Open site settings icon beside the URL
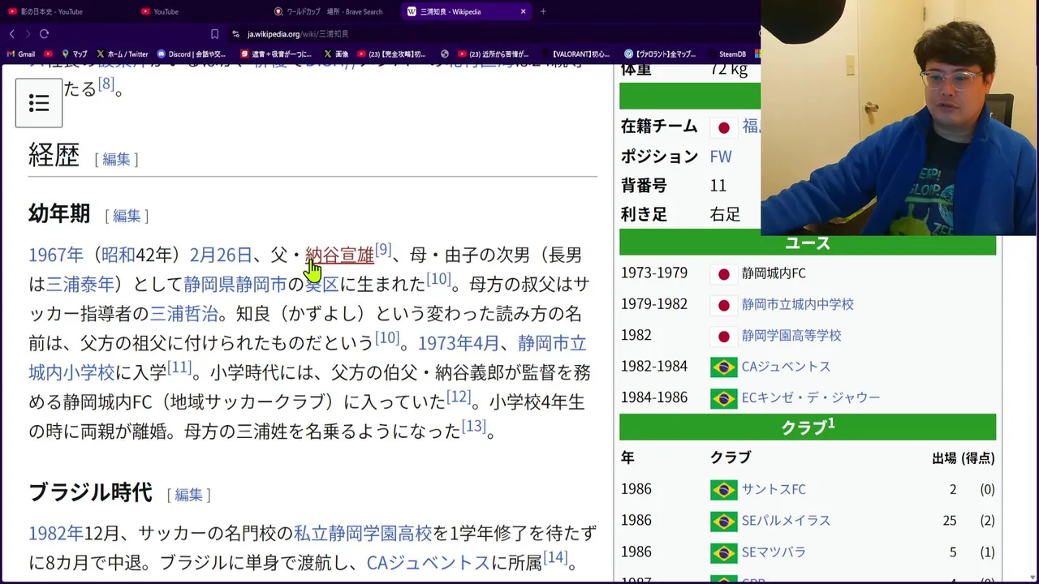This screenshot has height=584, width=1039. pyautogui.click(x=235, y=34)
